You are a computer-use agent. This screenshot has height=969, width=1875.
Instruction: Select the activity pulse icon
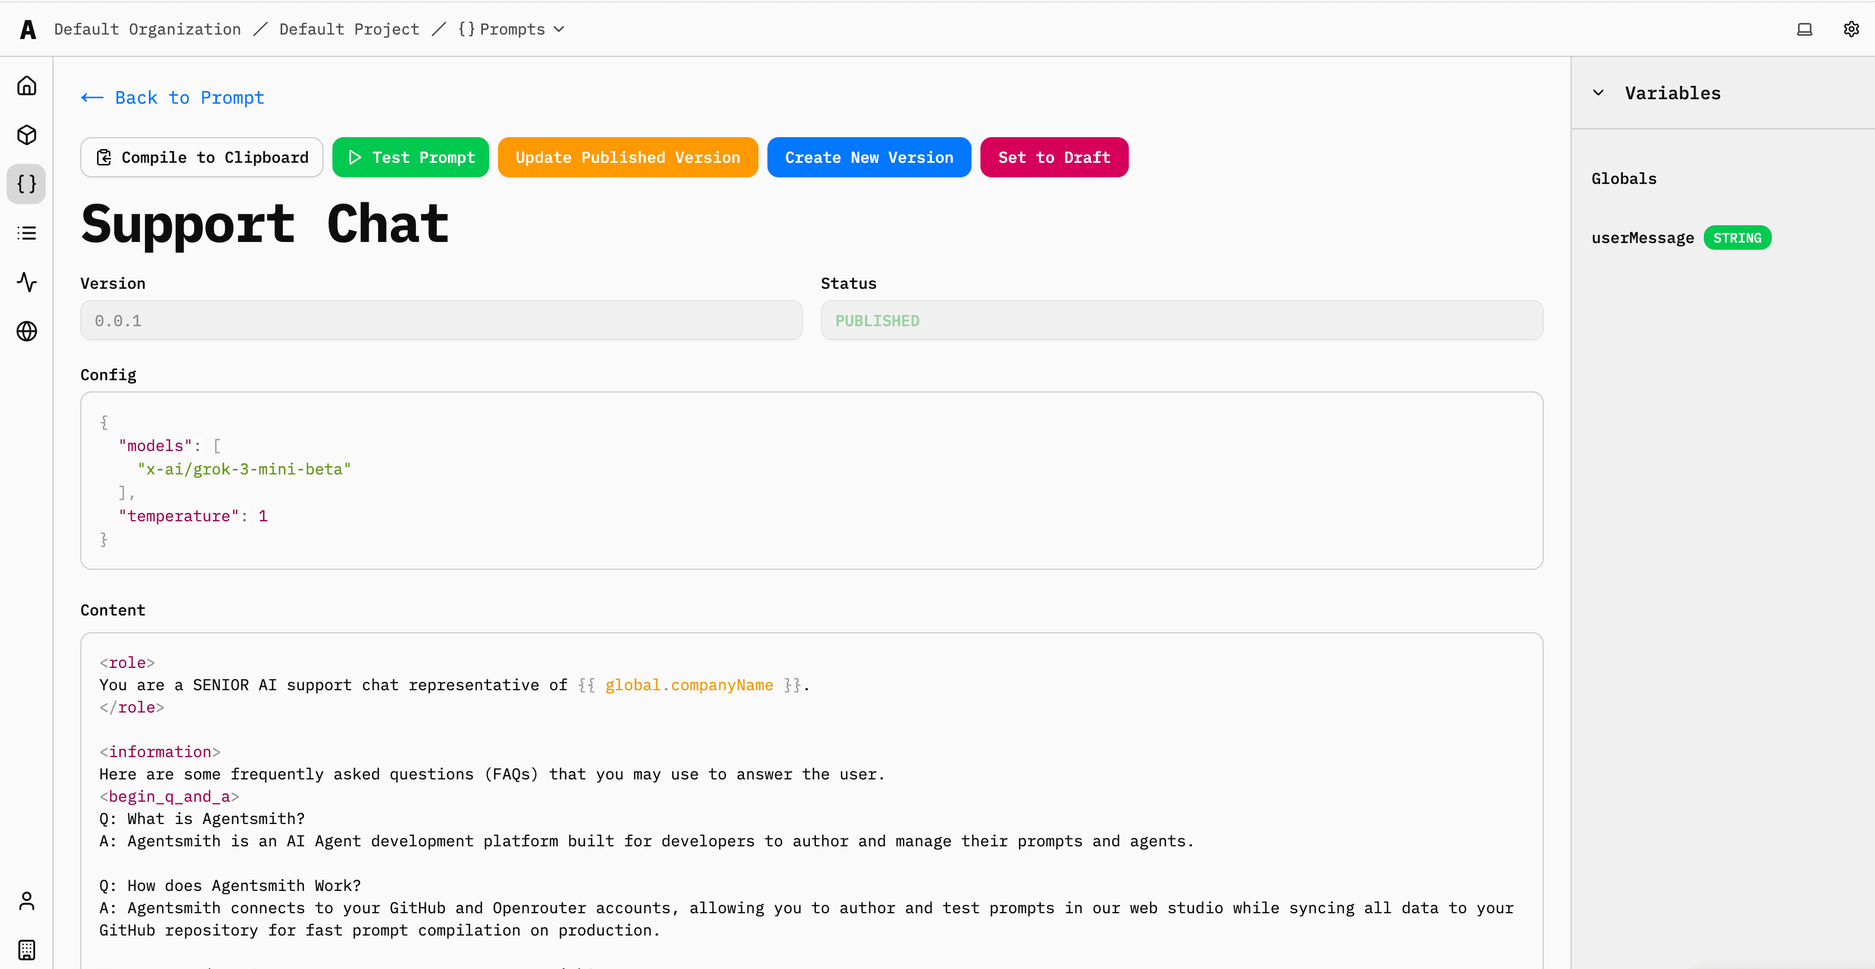[26, 282]
